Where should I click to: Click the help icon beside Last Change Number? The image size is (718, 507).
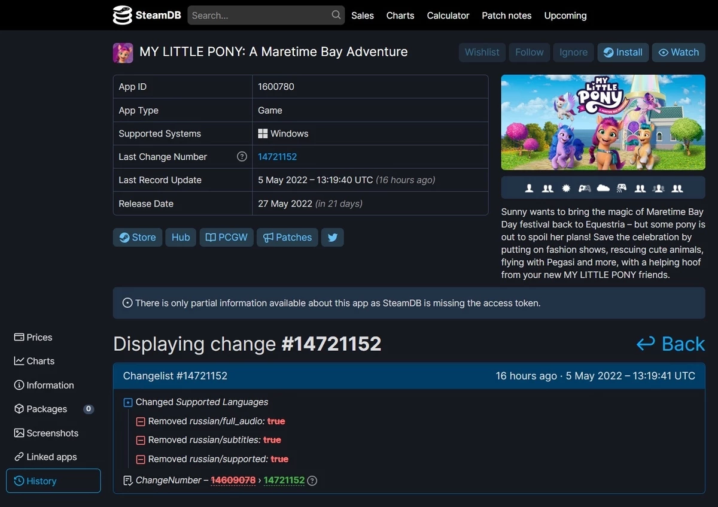[242, 156]
